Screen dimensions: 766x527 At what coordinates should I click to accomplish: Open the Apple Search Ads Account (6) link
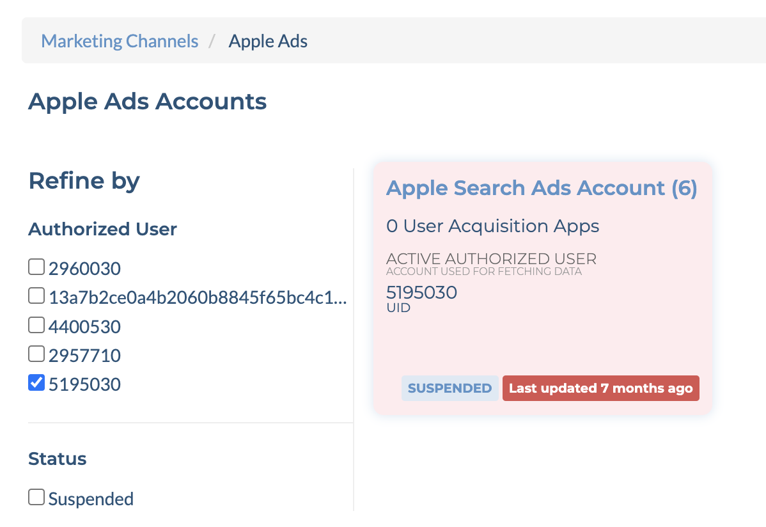click(x=542, y=188)
